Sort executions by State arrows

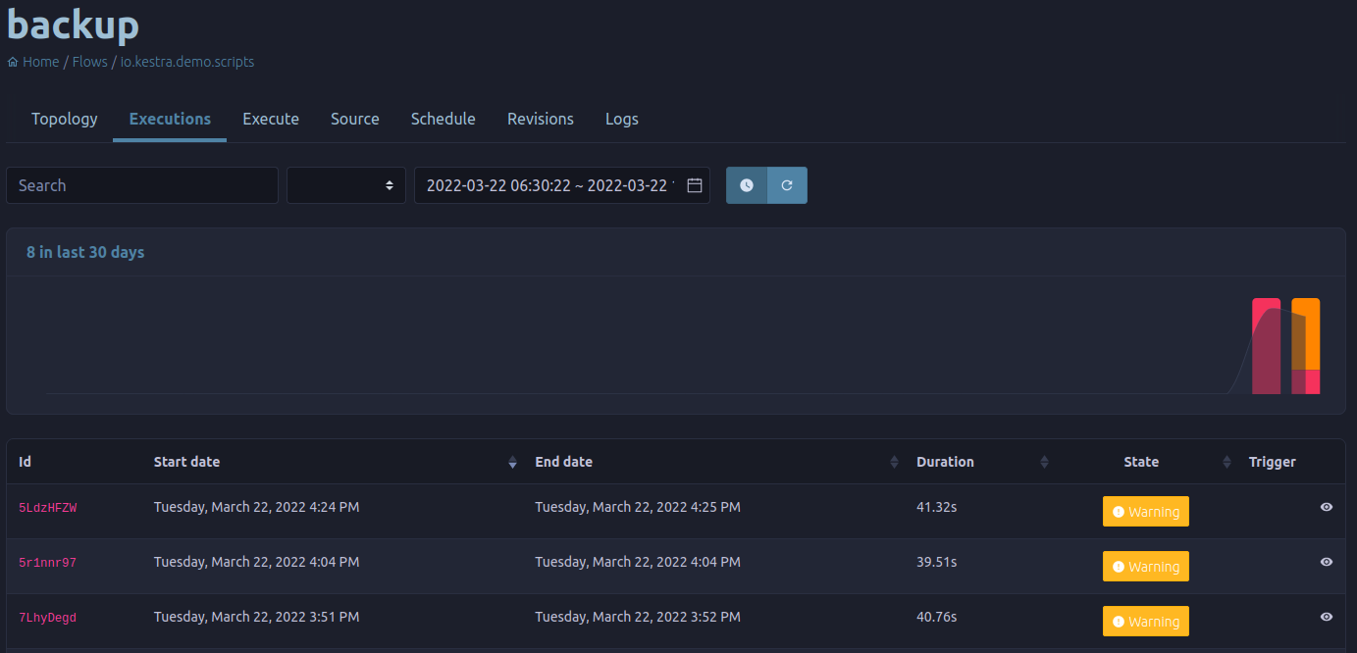point(1227,462)
